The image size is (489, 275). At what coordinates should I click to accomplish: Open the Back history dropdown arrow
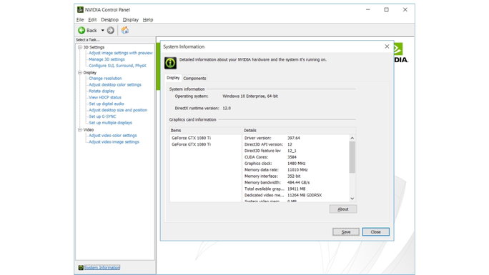click(x=102, y=30)
